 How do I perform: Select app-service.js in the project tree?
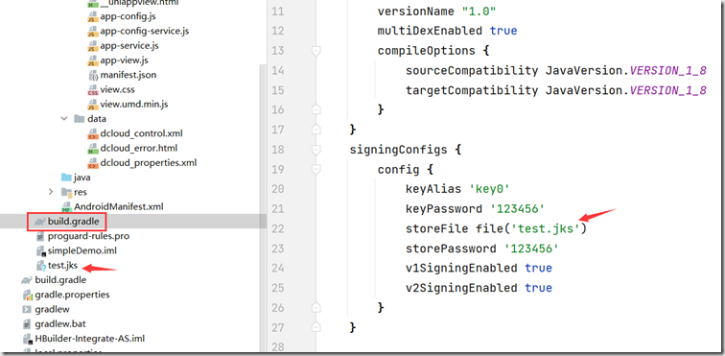tap(129, 46)
